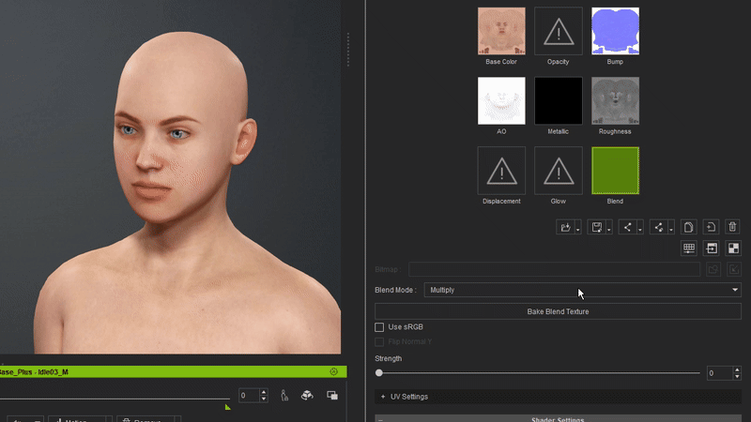
Task: Click the arrow-into-box icon beside Bitmap
Action: click(x=734, y=269)
